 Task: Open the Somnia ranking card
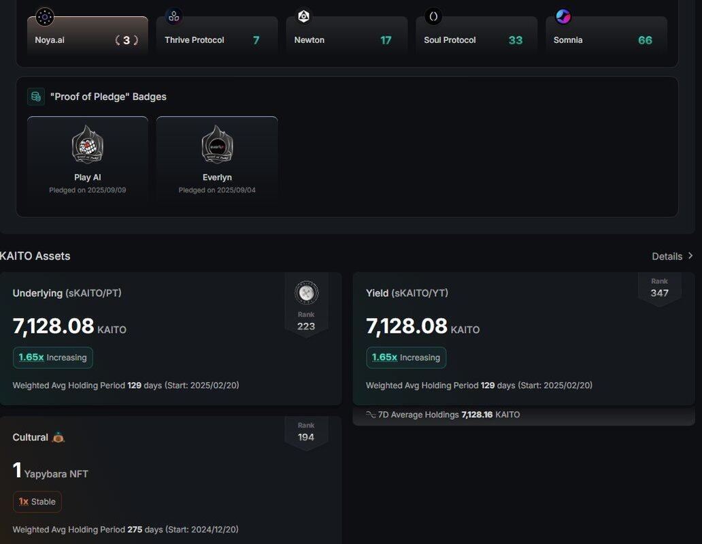tap(606, 36)
